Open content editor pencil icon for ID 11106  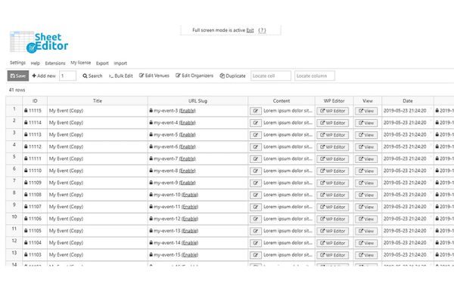tap(256, 219)
